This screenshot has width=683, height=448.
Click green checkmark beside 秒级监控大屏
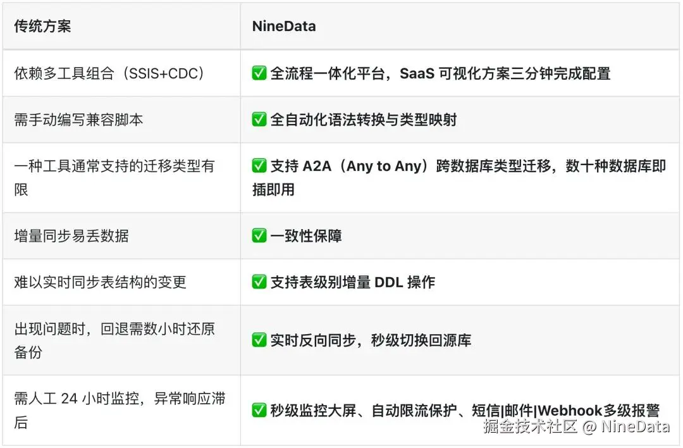point(259,410)
